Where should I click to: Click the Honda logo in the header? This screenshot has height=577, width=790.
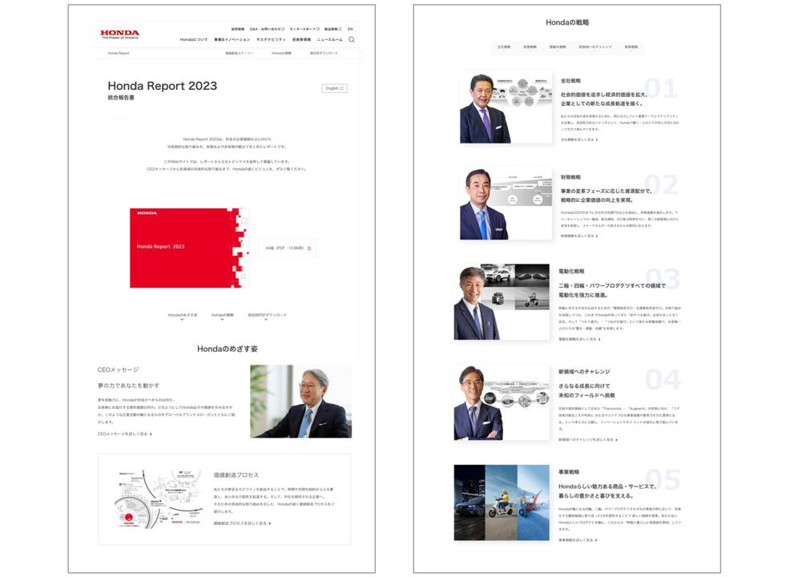coord(119,34)
